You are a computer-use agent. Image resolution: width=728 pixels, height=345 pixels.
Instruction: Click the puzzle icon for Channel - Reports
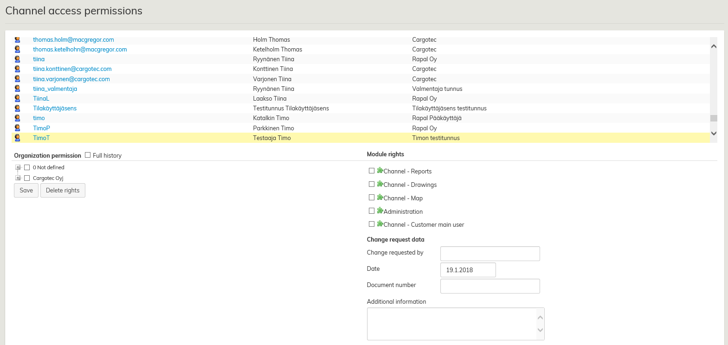pyautogui.click(x=380, y=171)
